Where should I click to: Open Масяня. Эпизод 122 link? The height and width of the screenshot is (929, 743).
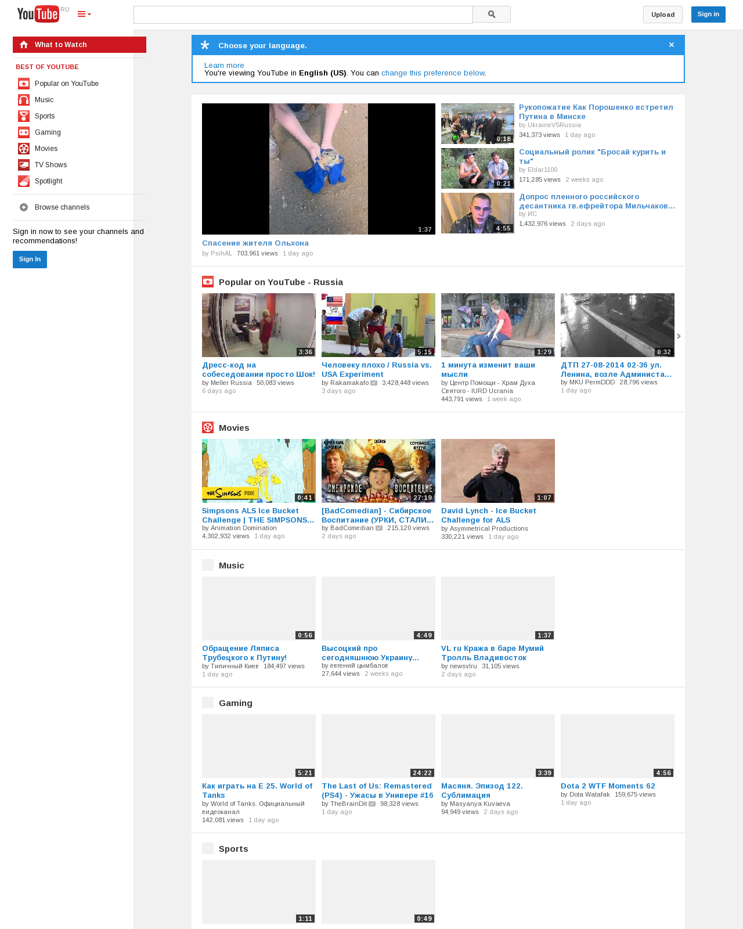(x=482, y=790)
